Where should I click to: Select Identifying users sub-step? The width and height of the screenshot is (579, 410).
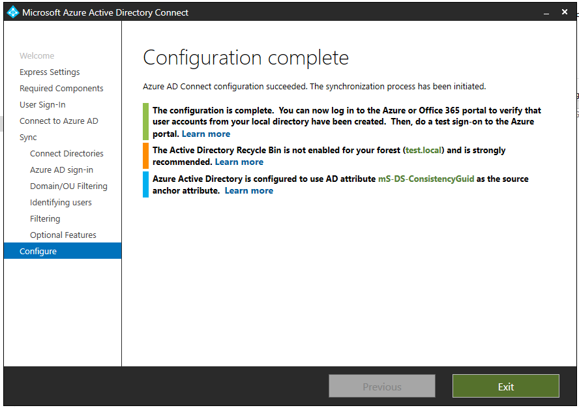61,202
